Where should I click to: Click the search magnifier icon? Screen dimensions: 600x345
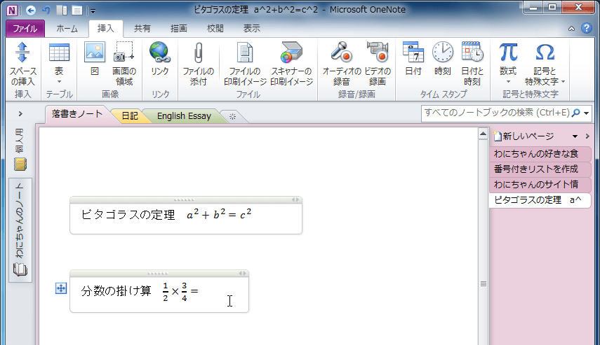(x=576, y=113)
